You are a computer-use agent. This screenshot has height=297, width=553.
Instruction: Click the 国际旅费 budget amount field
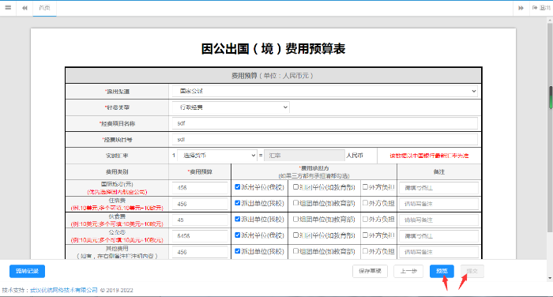(200, 188)
